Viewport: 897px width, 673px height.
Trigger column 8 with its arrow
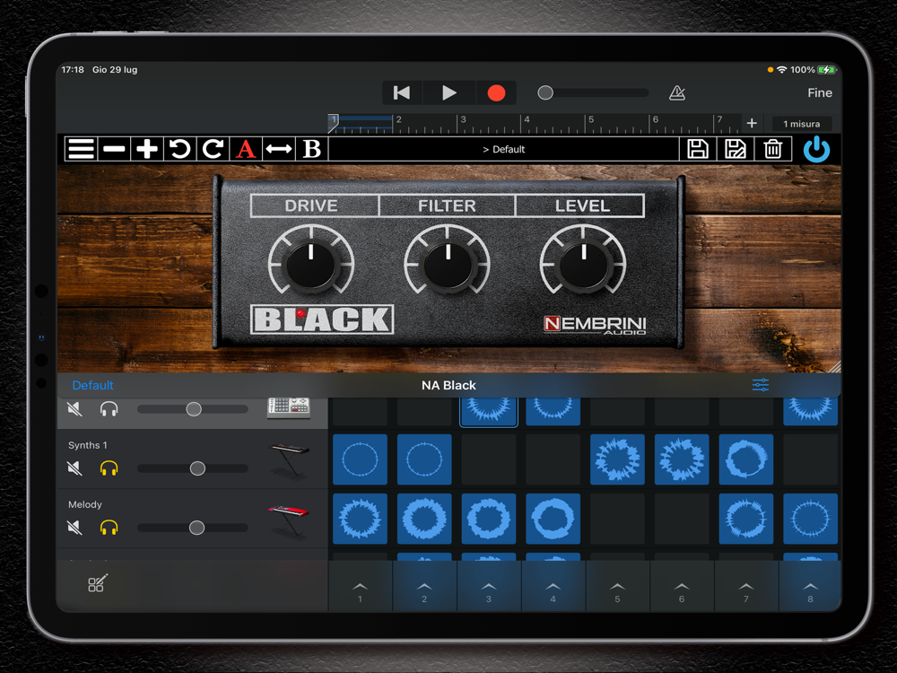click(810, 587)
